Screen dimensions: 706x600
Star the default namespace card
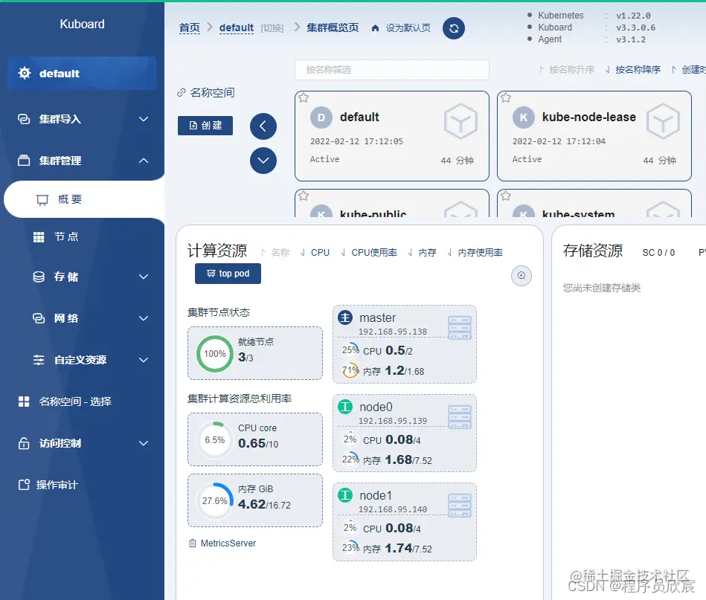[x=304, y=97]
